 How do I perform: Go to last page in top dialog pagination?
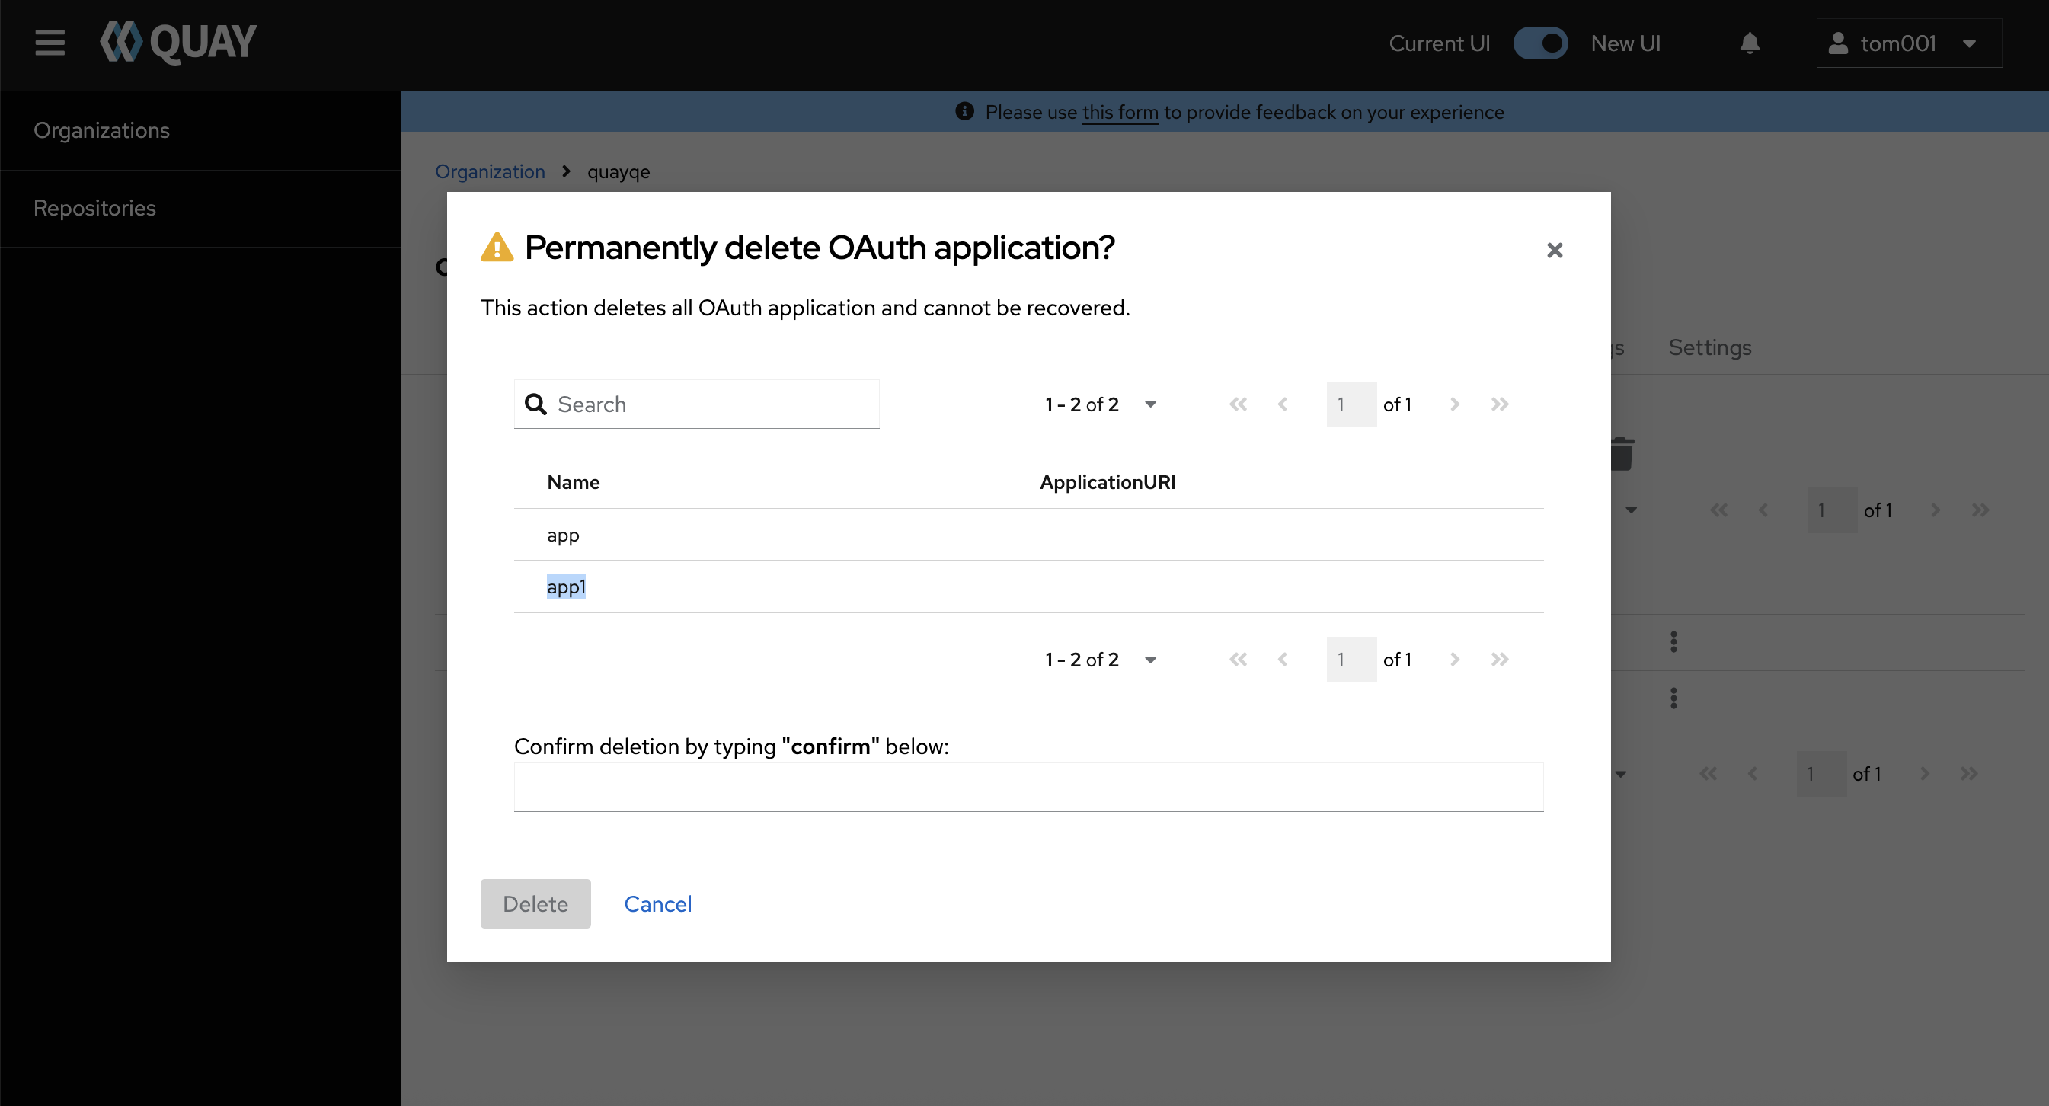pos(1499,404)
